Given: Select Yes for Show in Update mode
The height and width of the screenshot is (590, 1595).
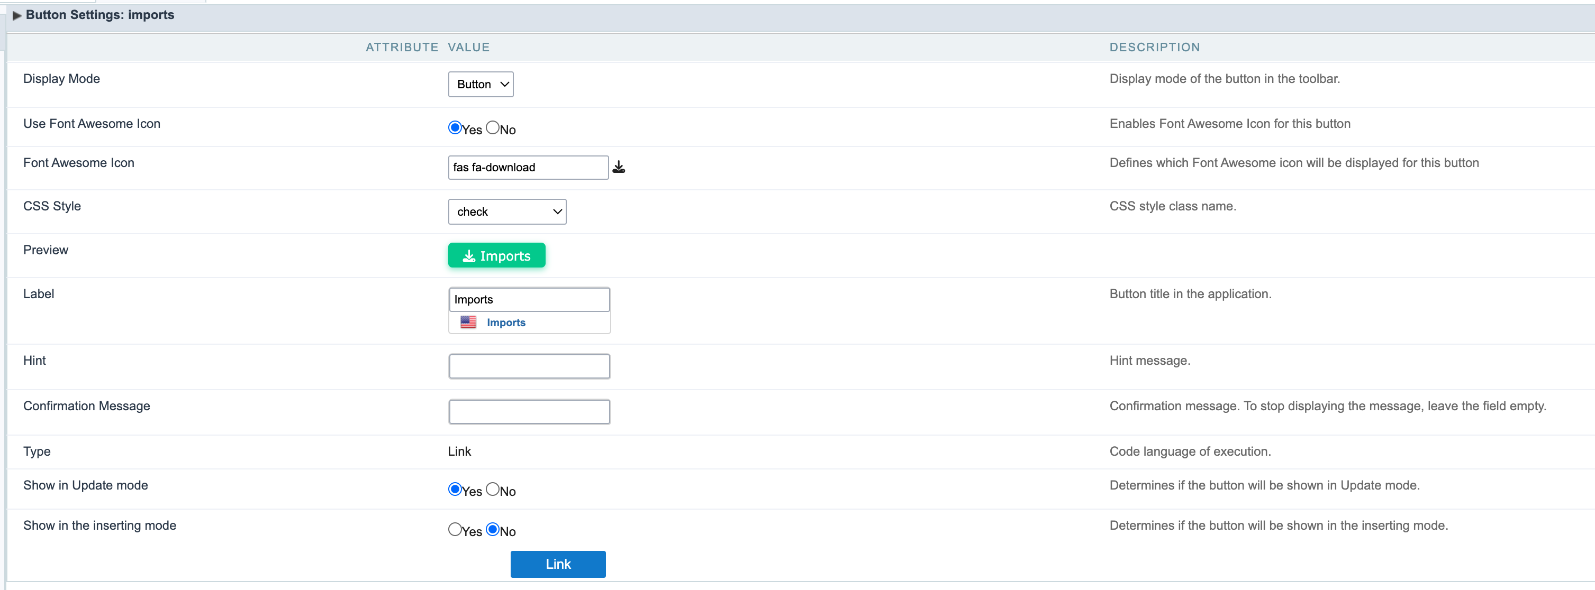Looking at the screenshot, I should (455, 489).
